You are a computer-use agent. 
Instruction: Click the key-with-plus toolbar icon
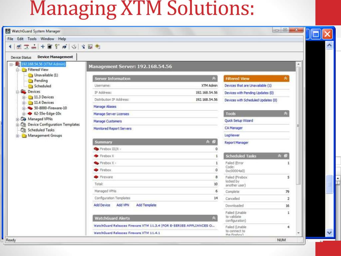[x=57, y=46]
